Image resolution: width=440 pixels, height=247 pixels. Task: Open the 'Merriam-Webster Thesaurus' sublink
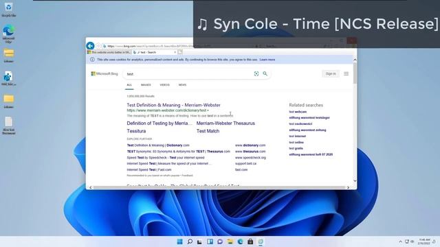pyautogui.click(x=225, y=123)
